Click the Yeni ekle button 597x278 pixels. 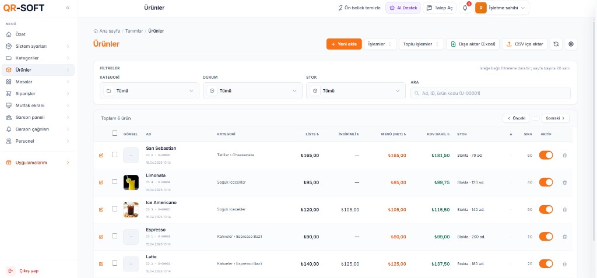tap(344, 44)
